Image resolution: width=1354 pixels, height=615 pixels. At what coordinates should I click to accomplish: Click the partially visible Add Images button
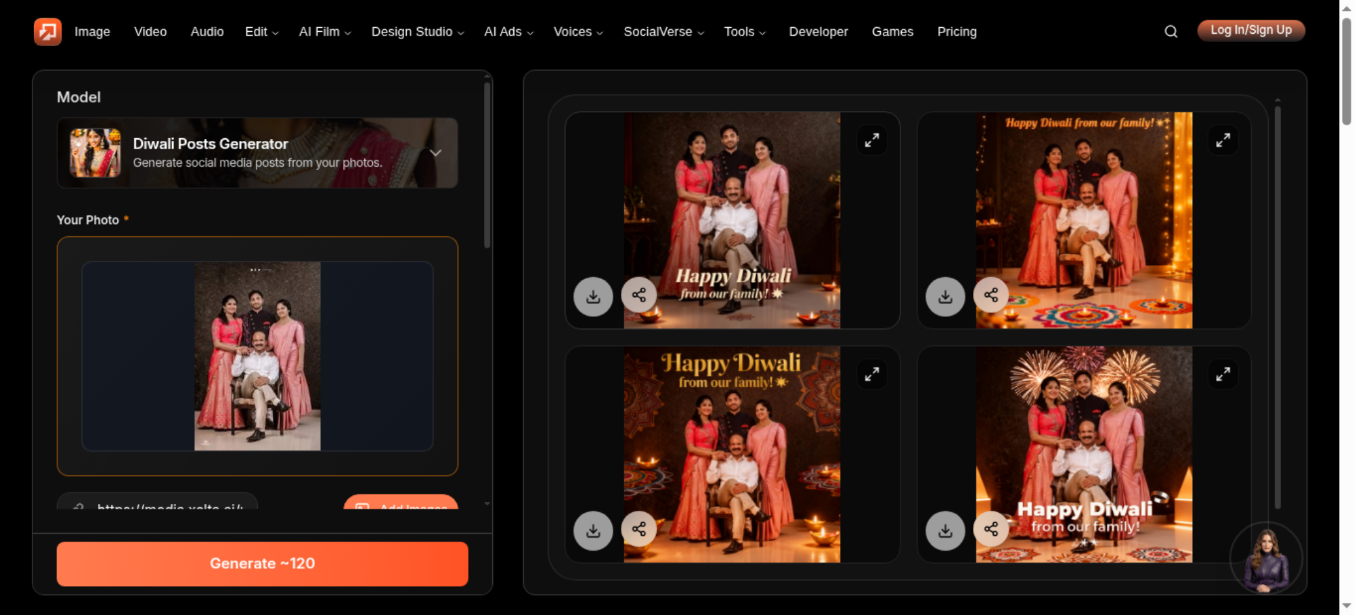[x=401, y=503]
